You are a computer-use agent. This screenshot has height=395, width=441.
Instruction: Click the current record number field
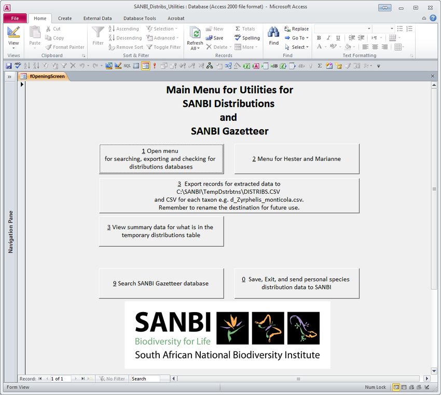click(x=60, y=379)
